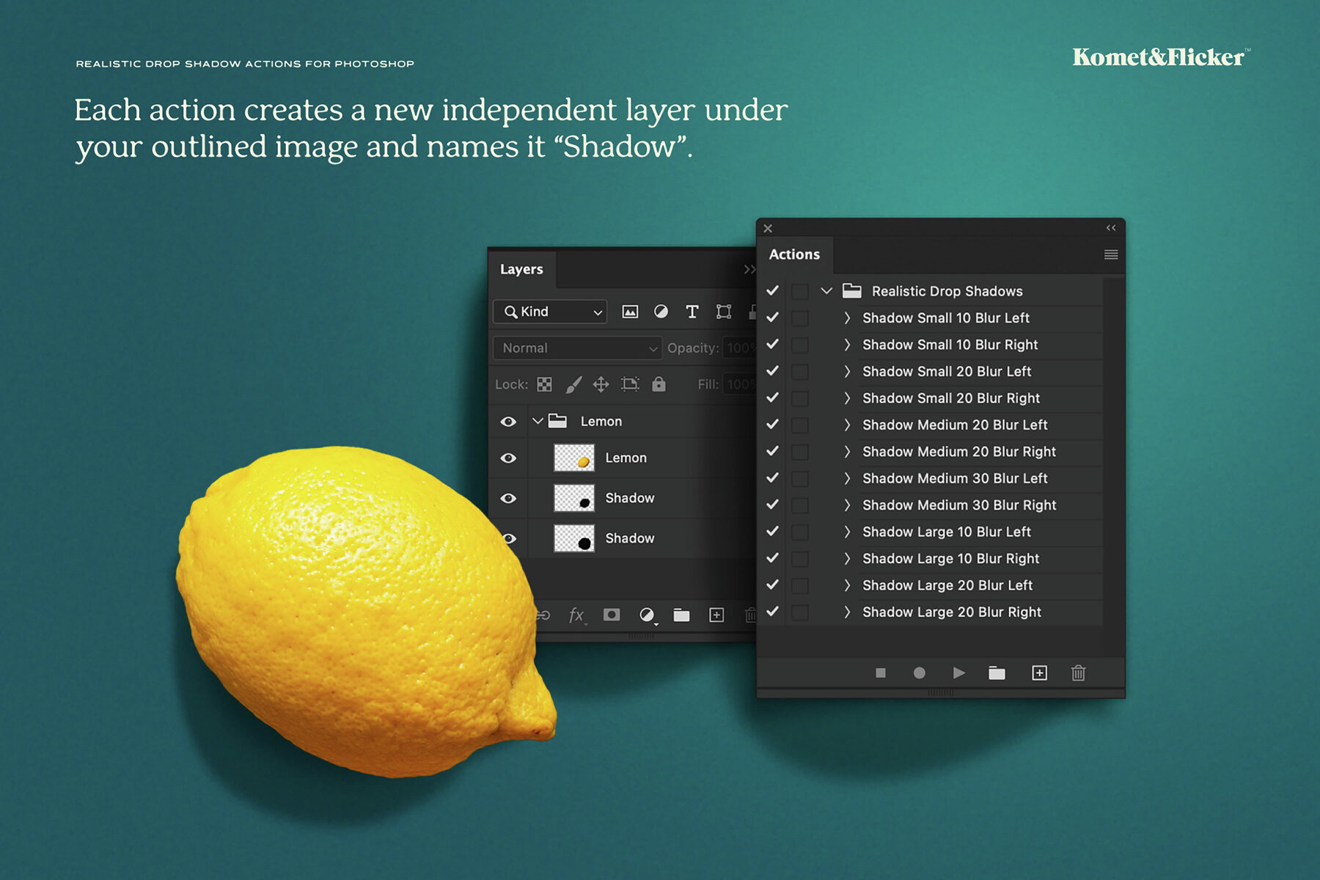The width and height of the screenshot is (1320, 880).
Task: Open layer styles with the fx icon
Action: [x=576, y=615]
